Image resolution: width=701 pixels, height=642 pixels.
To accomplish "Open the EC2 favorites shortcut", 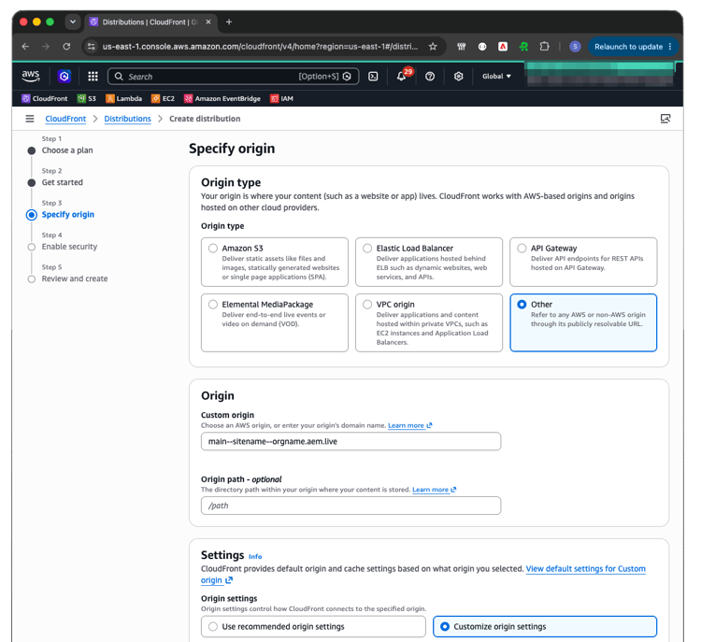I will pyautogui.click(x=163, y=98).
